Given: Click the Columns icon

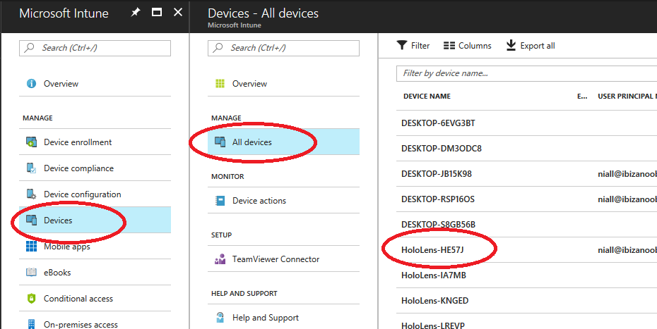Looking at the screenshot, I should pos(449,45).
